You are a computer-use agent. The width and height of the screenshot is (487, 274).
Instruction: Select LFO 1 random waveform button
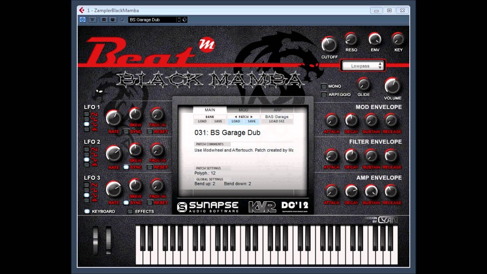tap(87, 129)
